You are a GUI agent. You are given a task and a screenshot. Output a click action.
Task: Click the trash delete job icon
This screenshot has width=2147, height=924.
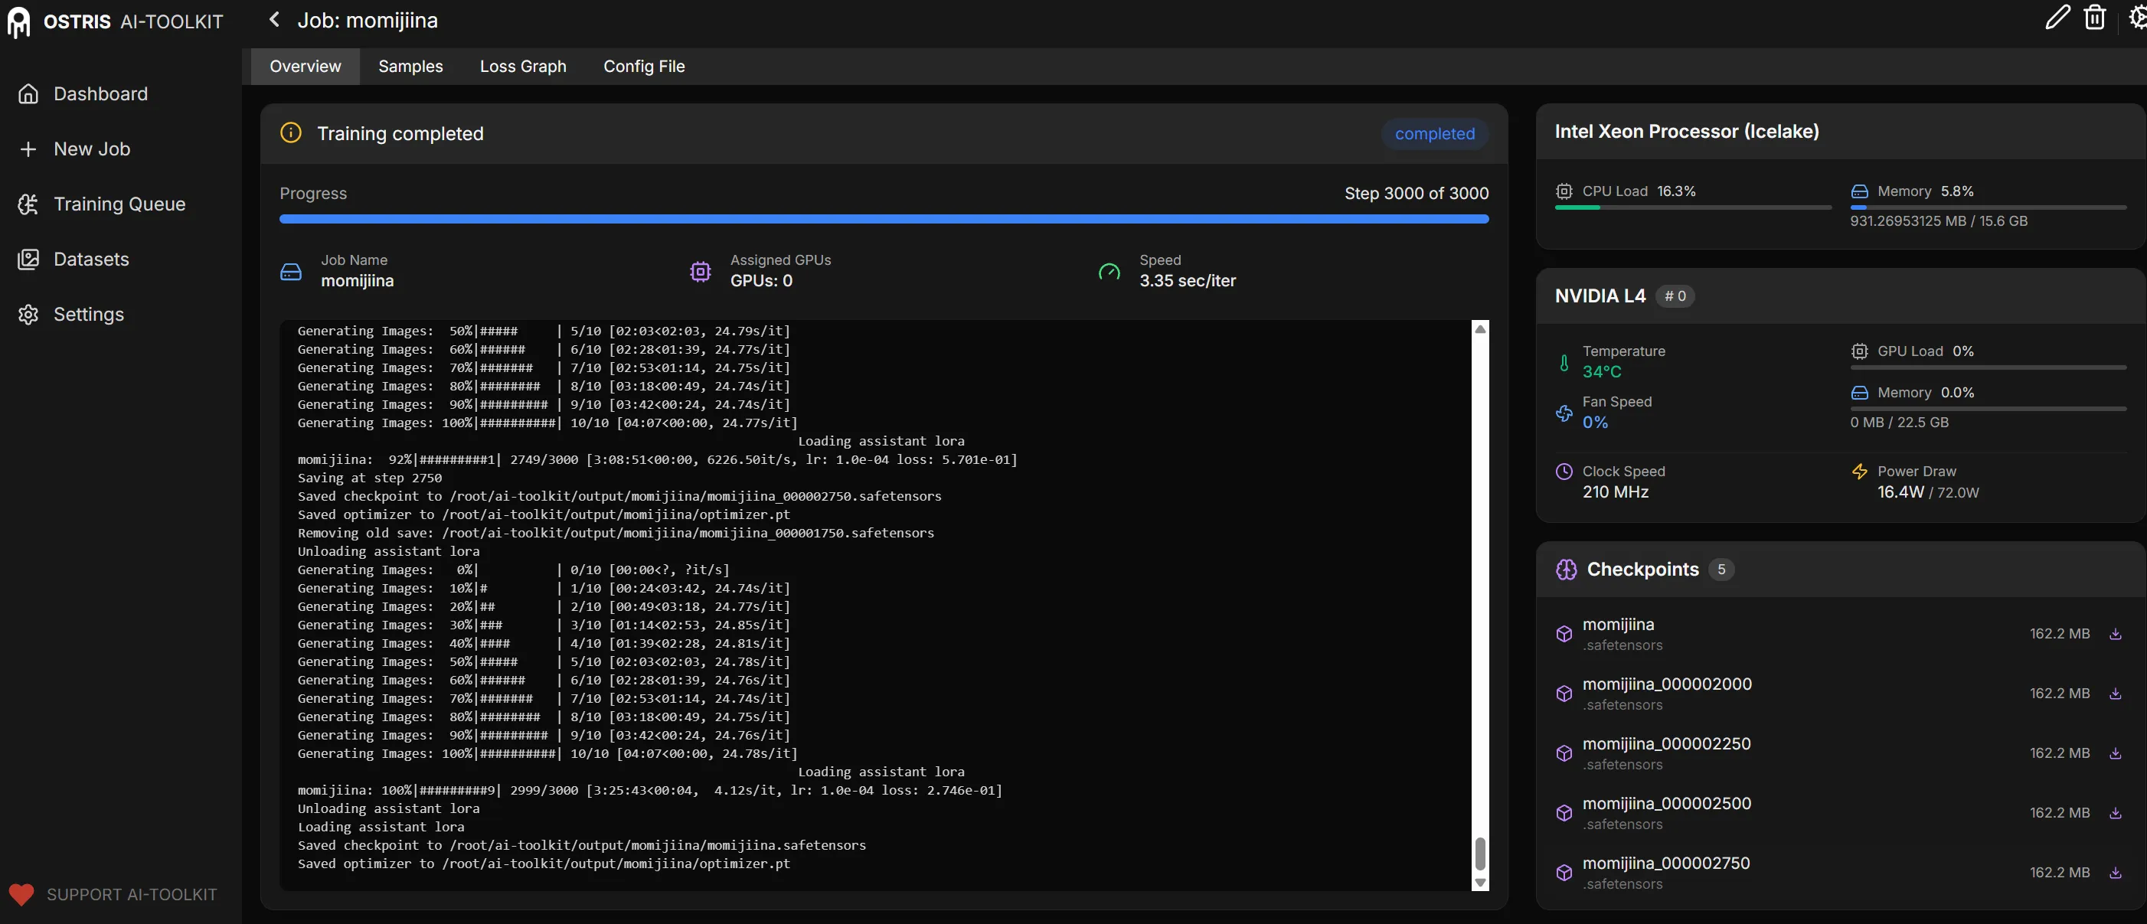(x=2094, y=18)
